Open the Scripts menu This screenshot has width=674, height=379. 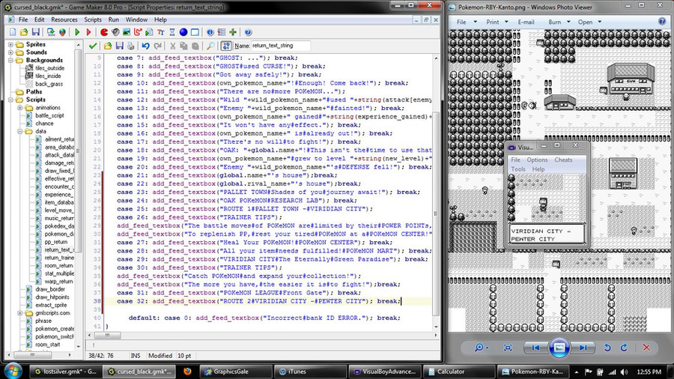click(92, 19)
